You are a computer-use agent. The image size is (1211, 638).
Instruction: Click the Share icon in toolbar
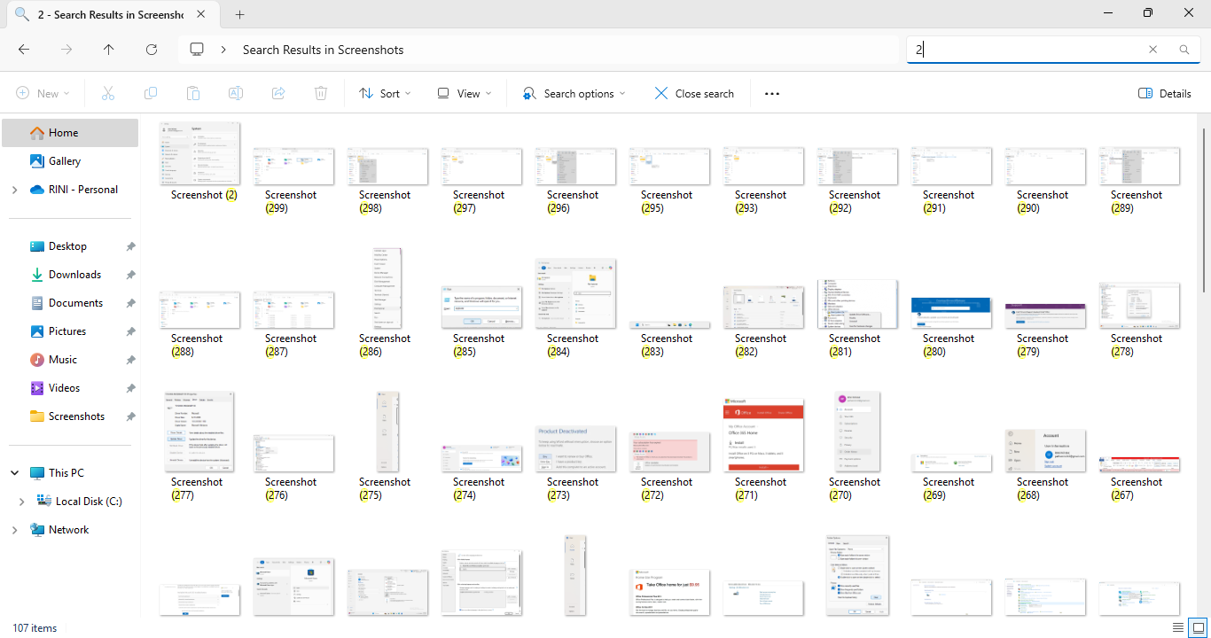(278, 93)
